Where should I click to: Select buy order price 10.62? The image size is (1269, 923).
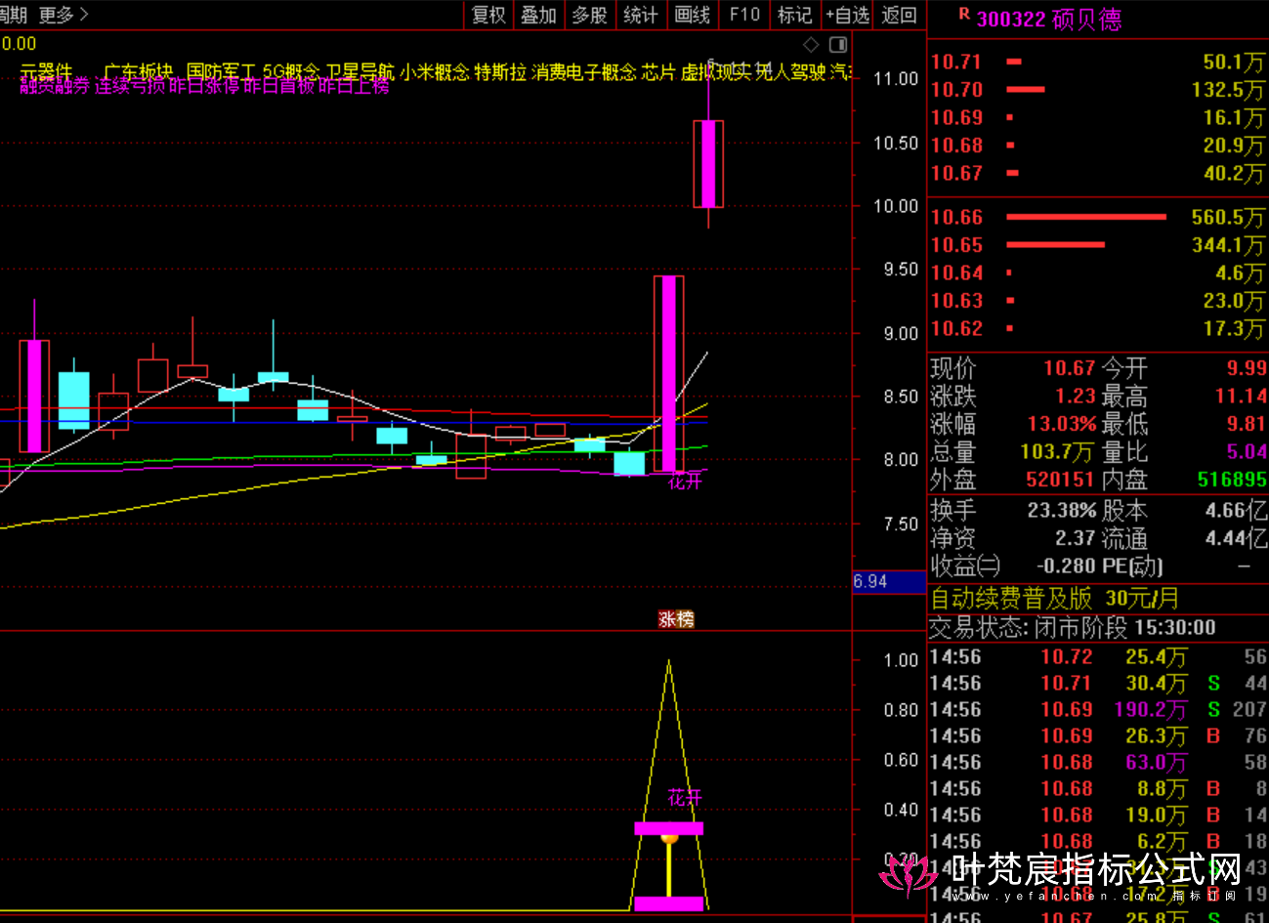[x=955, y=329]
